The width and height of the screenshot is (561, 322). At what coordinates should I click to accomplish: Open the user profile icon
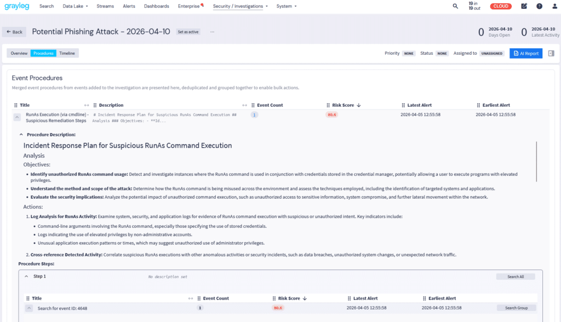click(x=553, y=6)
